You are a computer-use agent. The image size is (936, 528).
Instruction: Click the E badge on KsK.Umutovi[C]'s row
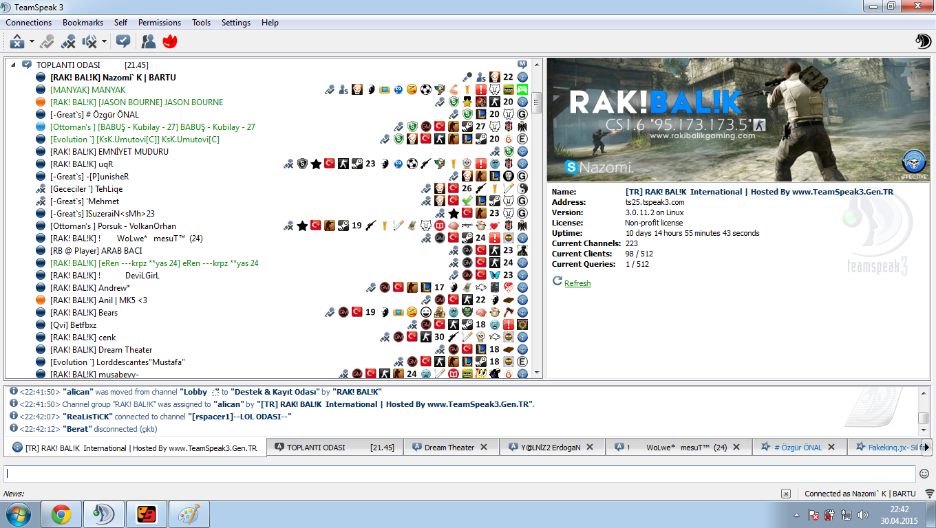point(522,140)
